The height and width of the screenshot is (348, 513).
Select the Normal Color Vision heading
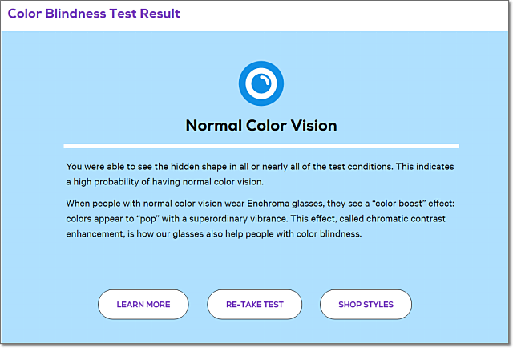[261, 126]
